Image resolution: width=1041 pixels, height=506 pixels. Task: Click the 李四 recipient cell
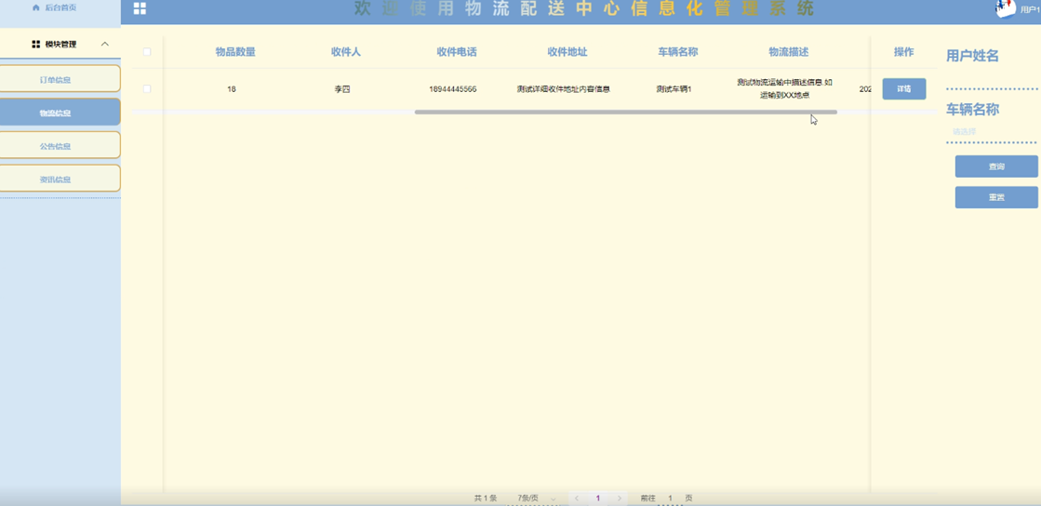tap(342, 89)
